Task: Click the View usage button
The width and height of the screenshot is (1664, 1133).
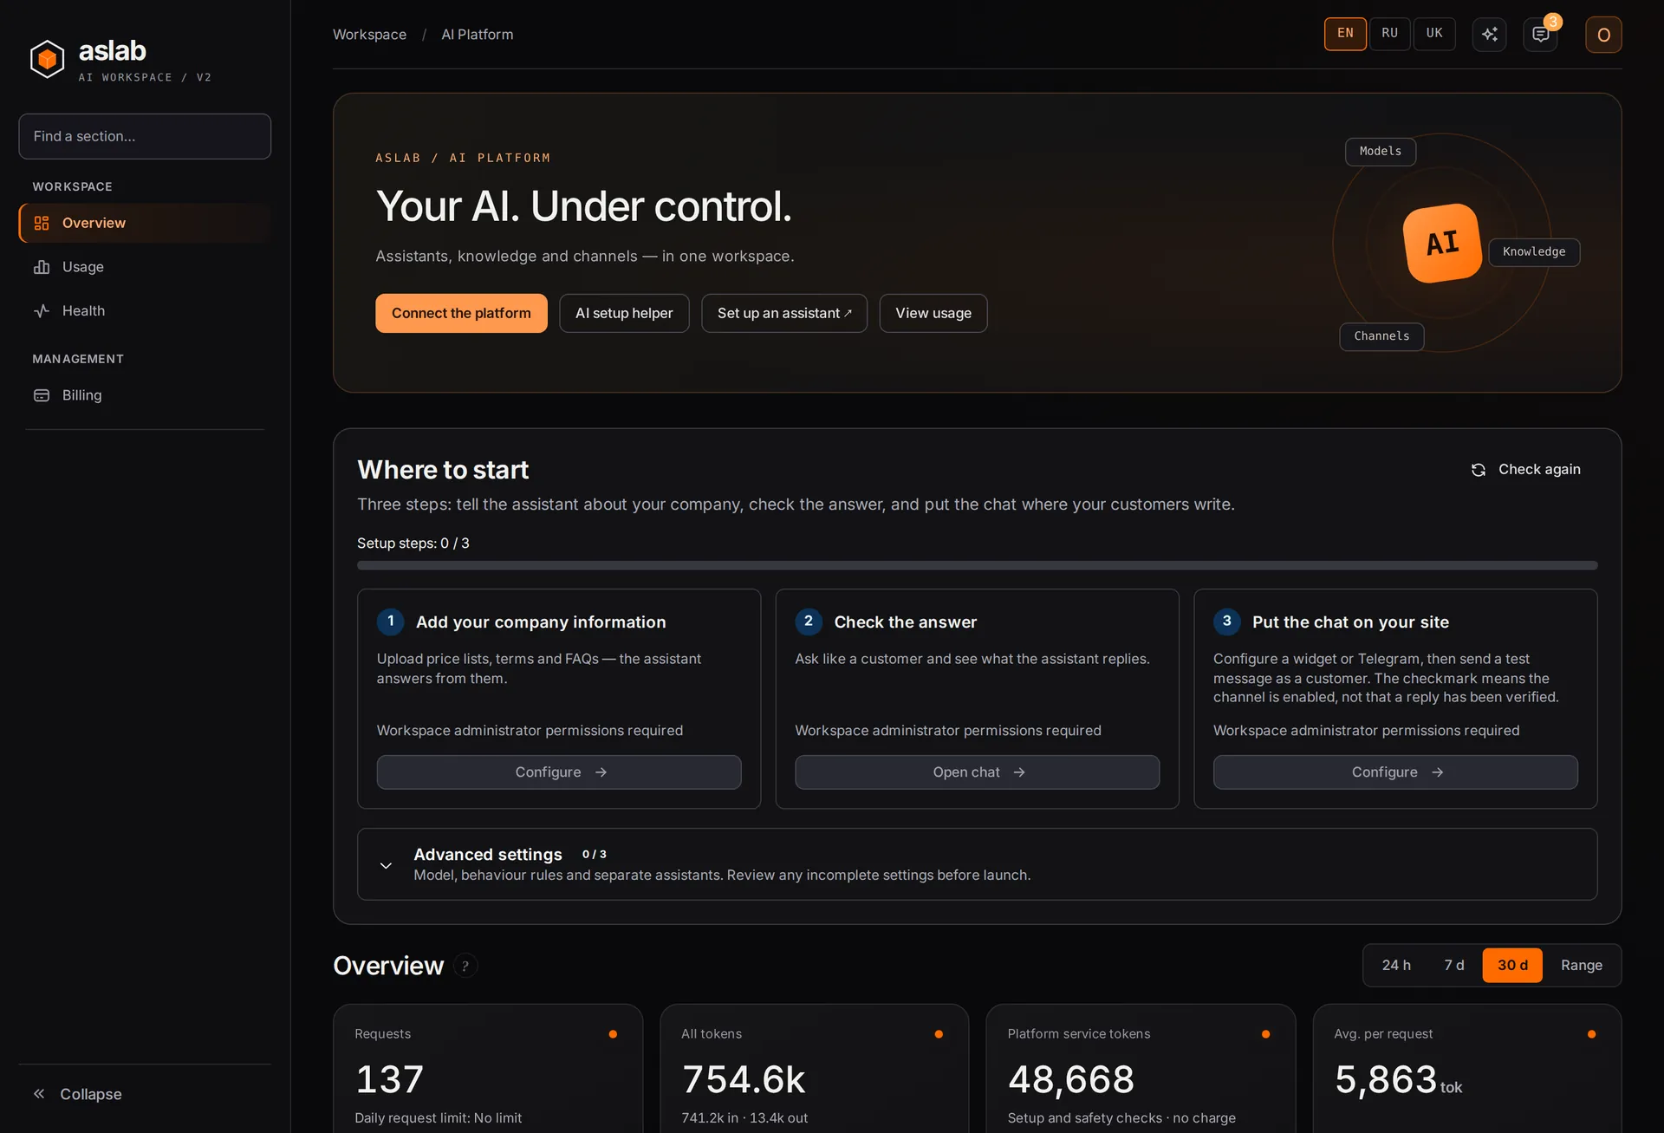Action: [933, 313]
